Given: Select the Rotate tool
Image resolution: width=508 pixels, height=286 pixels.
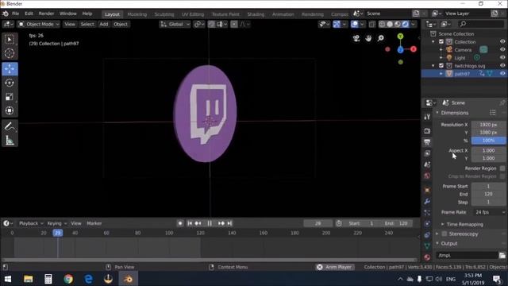Looking at the screenshot, I should [10, 83].
